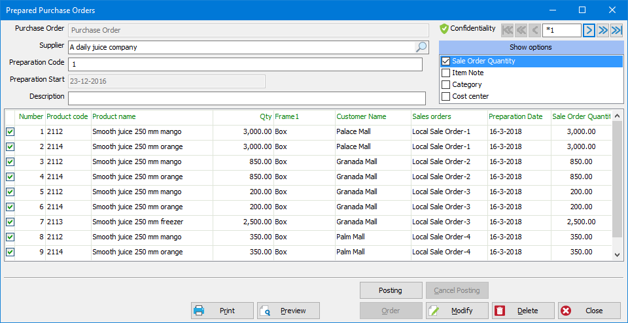Click the Product code column header

[x=68, y=116]
